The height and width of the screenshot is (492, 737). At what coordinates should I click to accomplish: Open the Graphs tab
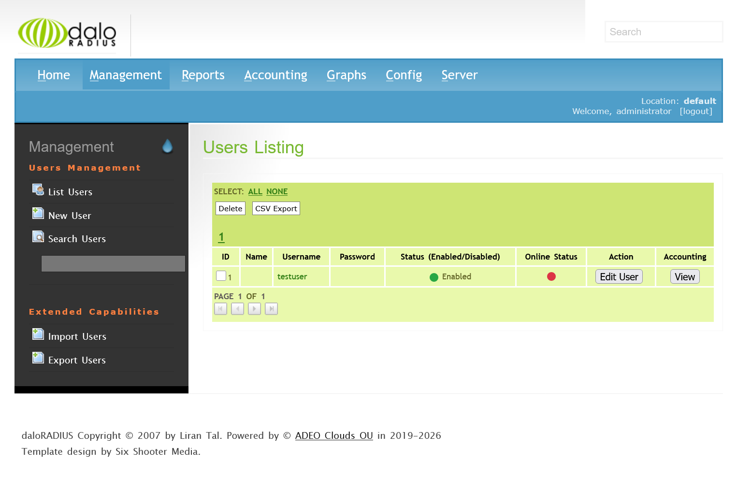[x=347, y=75]
